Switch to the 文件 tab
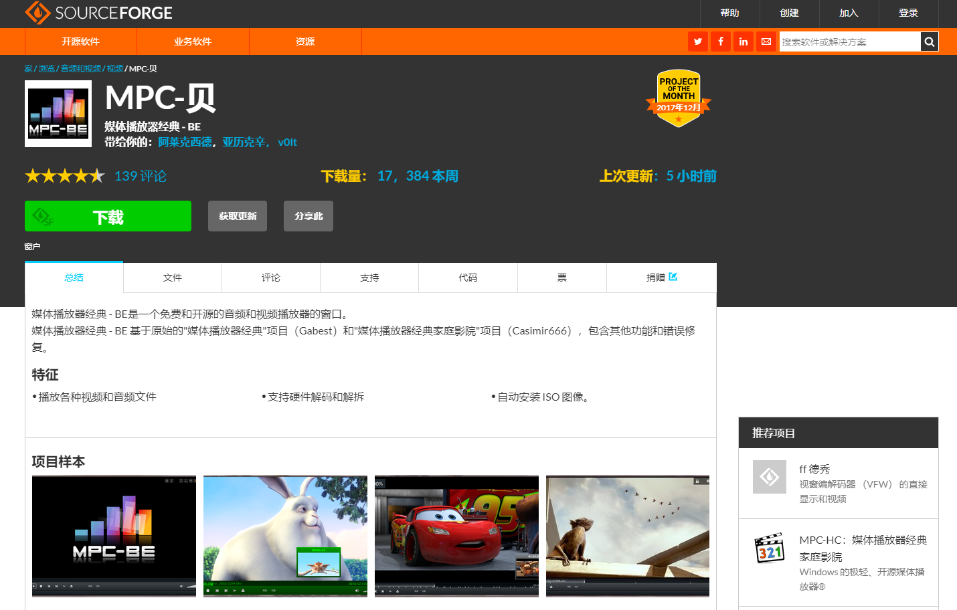957x610 pixels. click(x=173, y=278)
